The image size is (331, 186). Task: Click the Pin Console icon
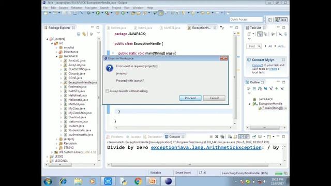coord(254,136)
